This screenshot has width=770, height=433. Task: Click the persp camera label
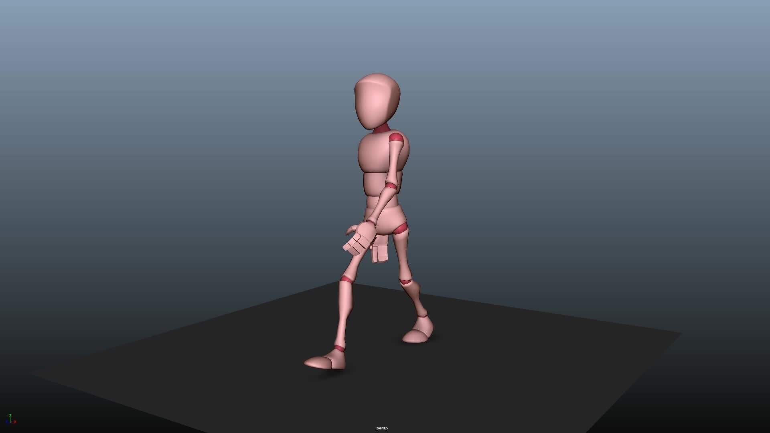coord(382,428)
